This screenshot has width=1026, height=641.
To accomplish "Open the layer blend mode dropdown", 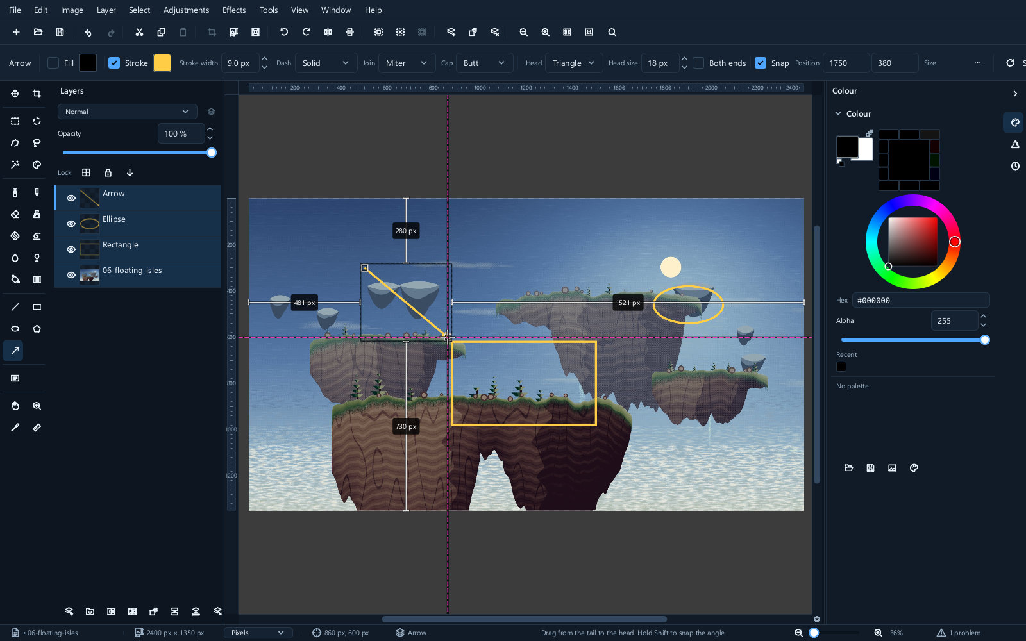I will tap(127, 112).
